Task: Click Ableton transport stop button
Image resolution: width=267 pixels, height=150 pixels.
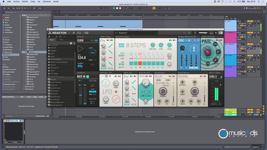Action: pyautogui.click(x=117, y=8)
